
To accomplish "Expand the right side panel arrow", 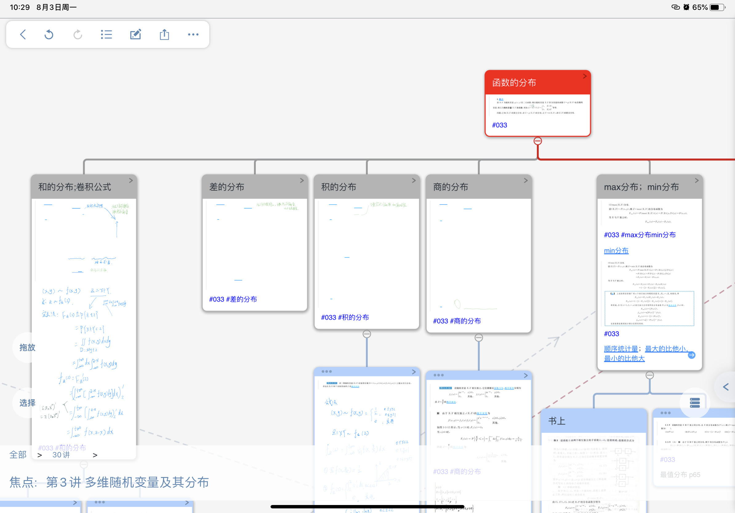I will click(x=726, y=387).
